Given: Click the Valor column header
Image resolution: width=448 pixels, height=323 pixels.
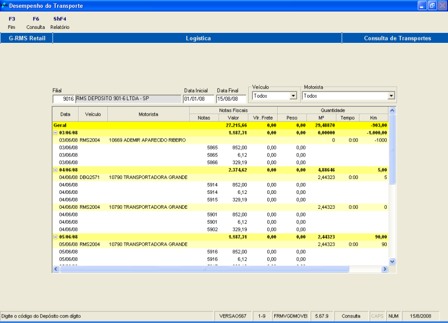Looking at the screenshot, I should tap(233, 118).
